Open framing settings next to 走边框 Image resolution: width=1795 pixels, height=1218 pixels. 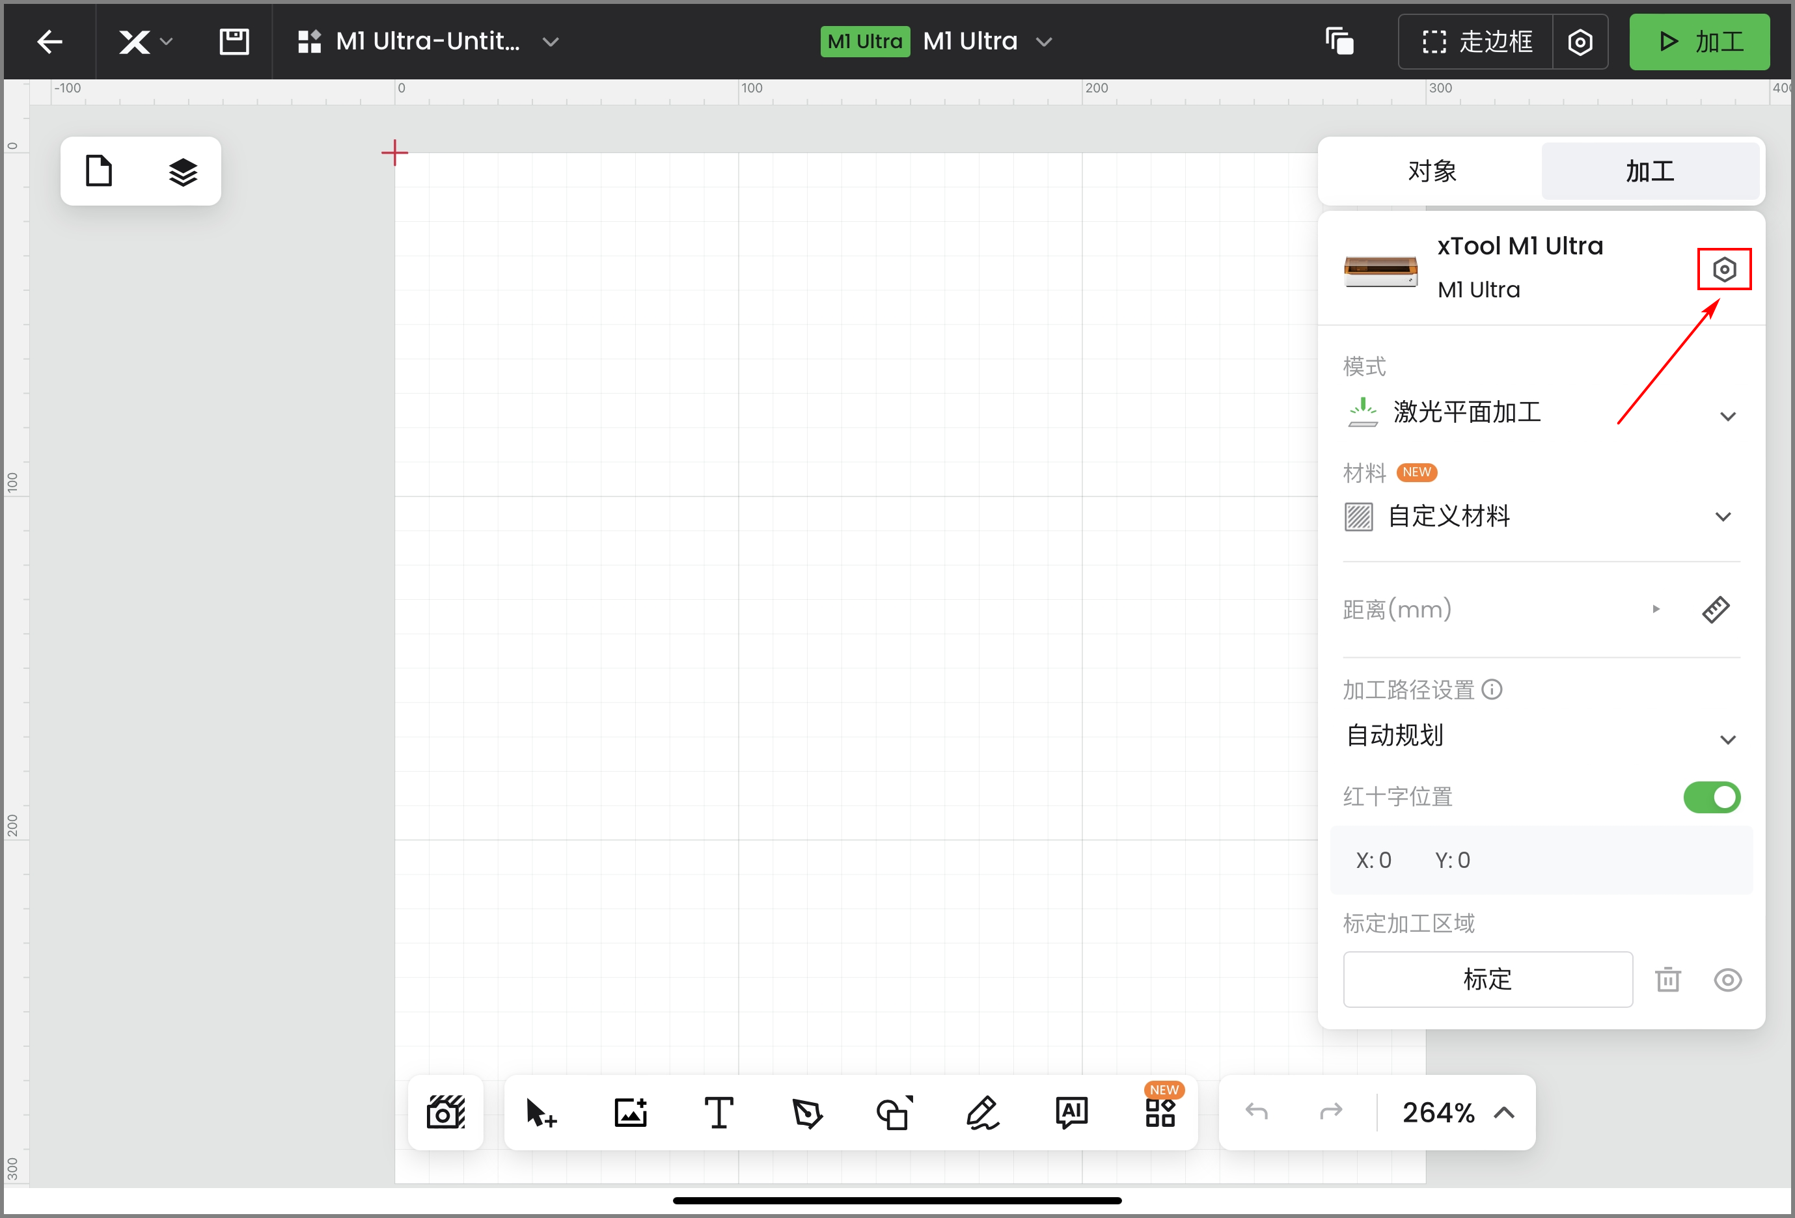click(x=1580, y=42)
